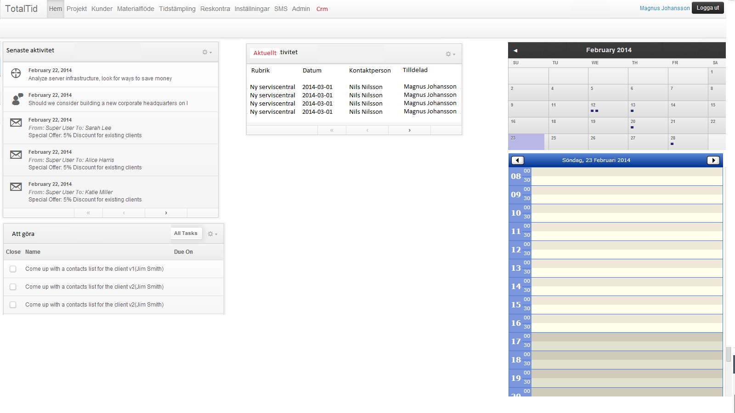Screen dimensions: 735x413
Task: Click the All Tasks button
Action: click(x=186, y=233)
